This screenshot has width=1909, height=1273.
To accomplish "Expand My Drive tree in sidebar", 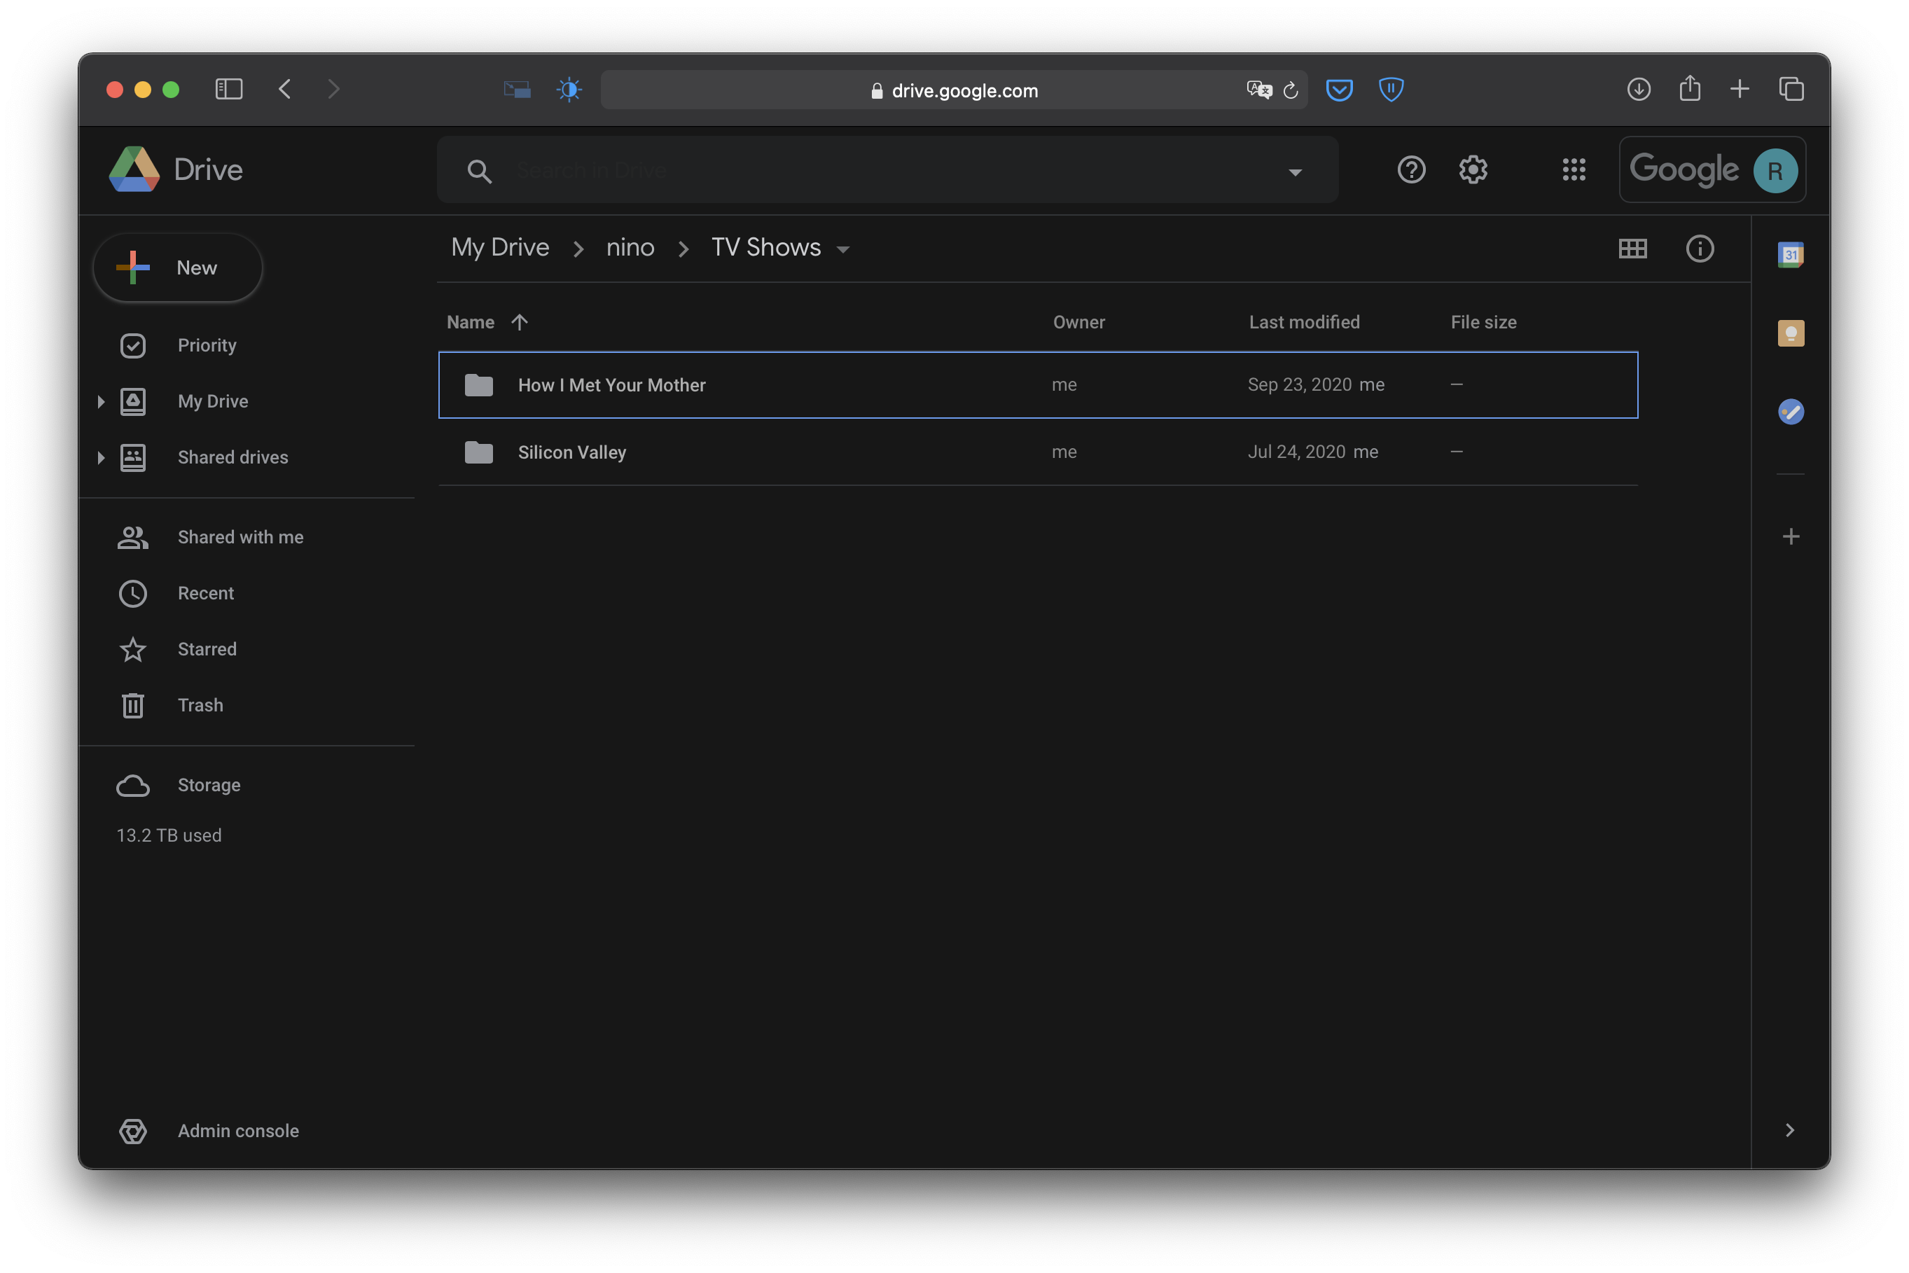I will pyautogui.click(x=101, y=401).
